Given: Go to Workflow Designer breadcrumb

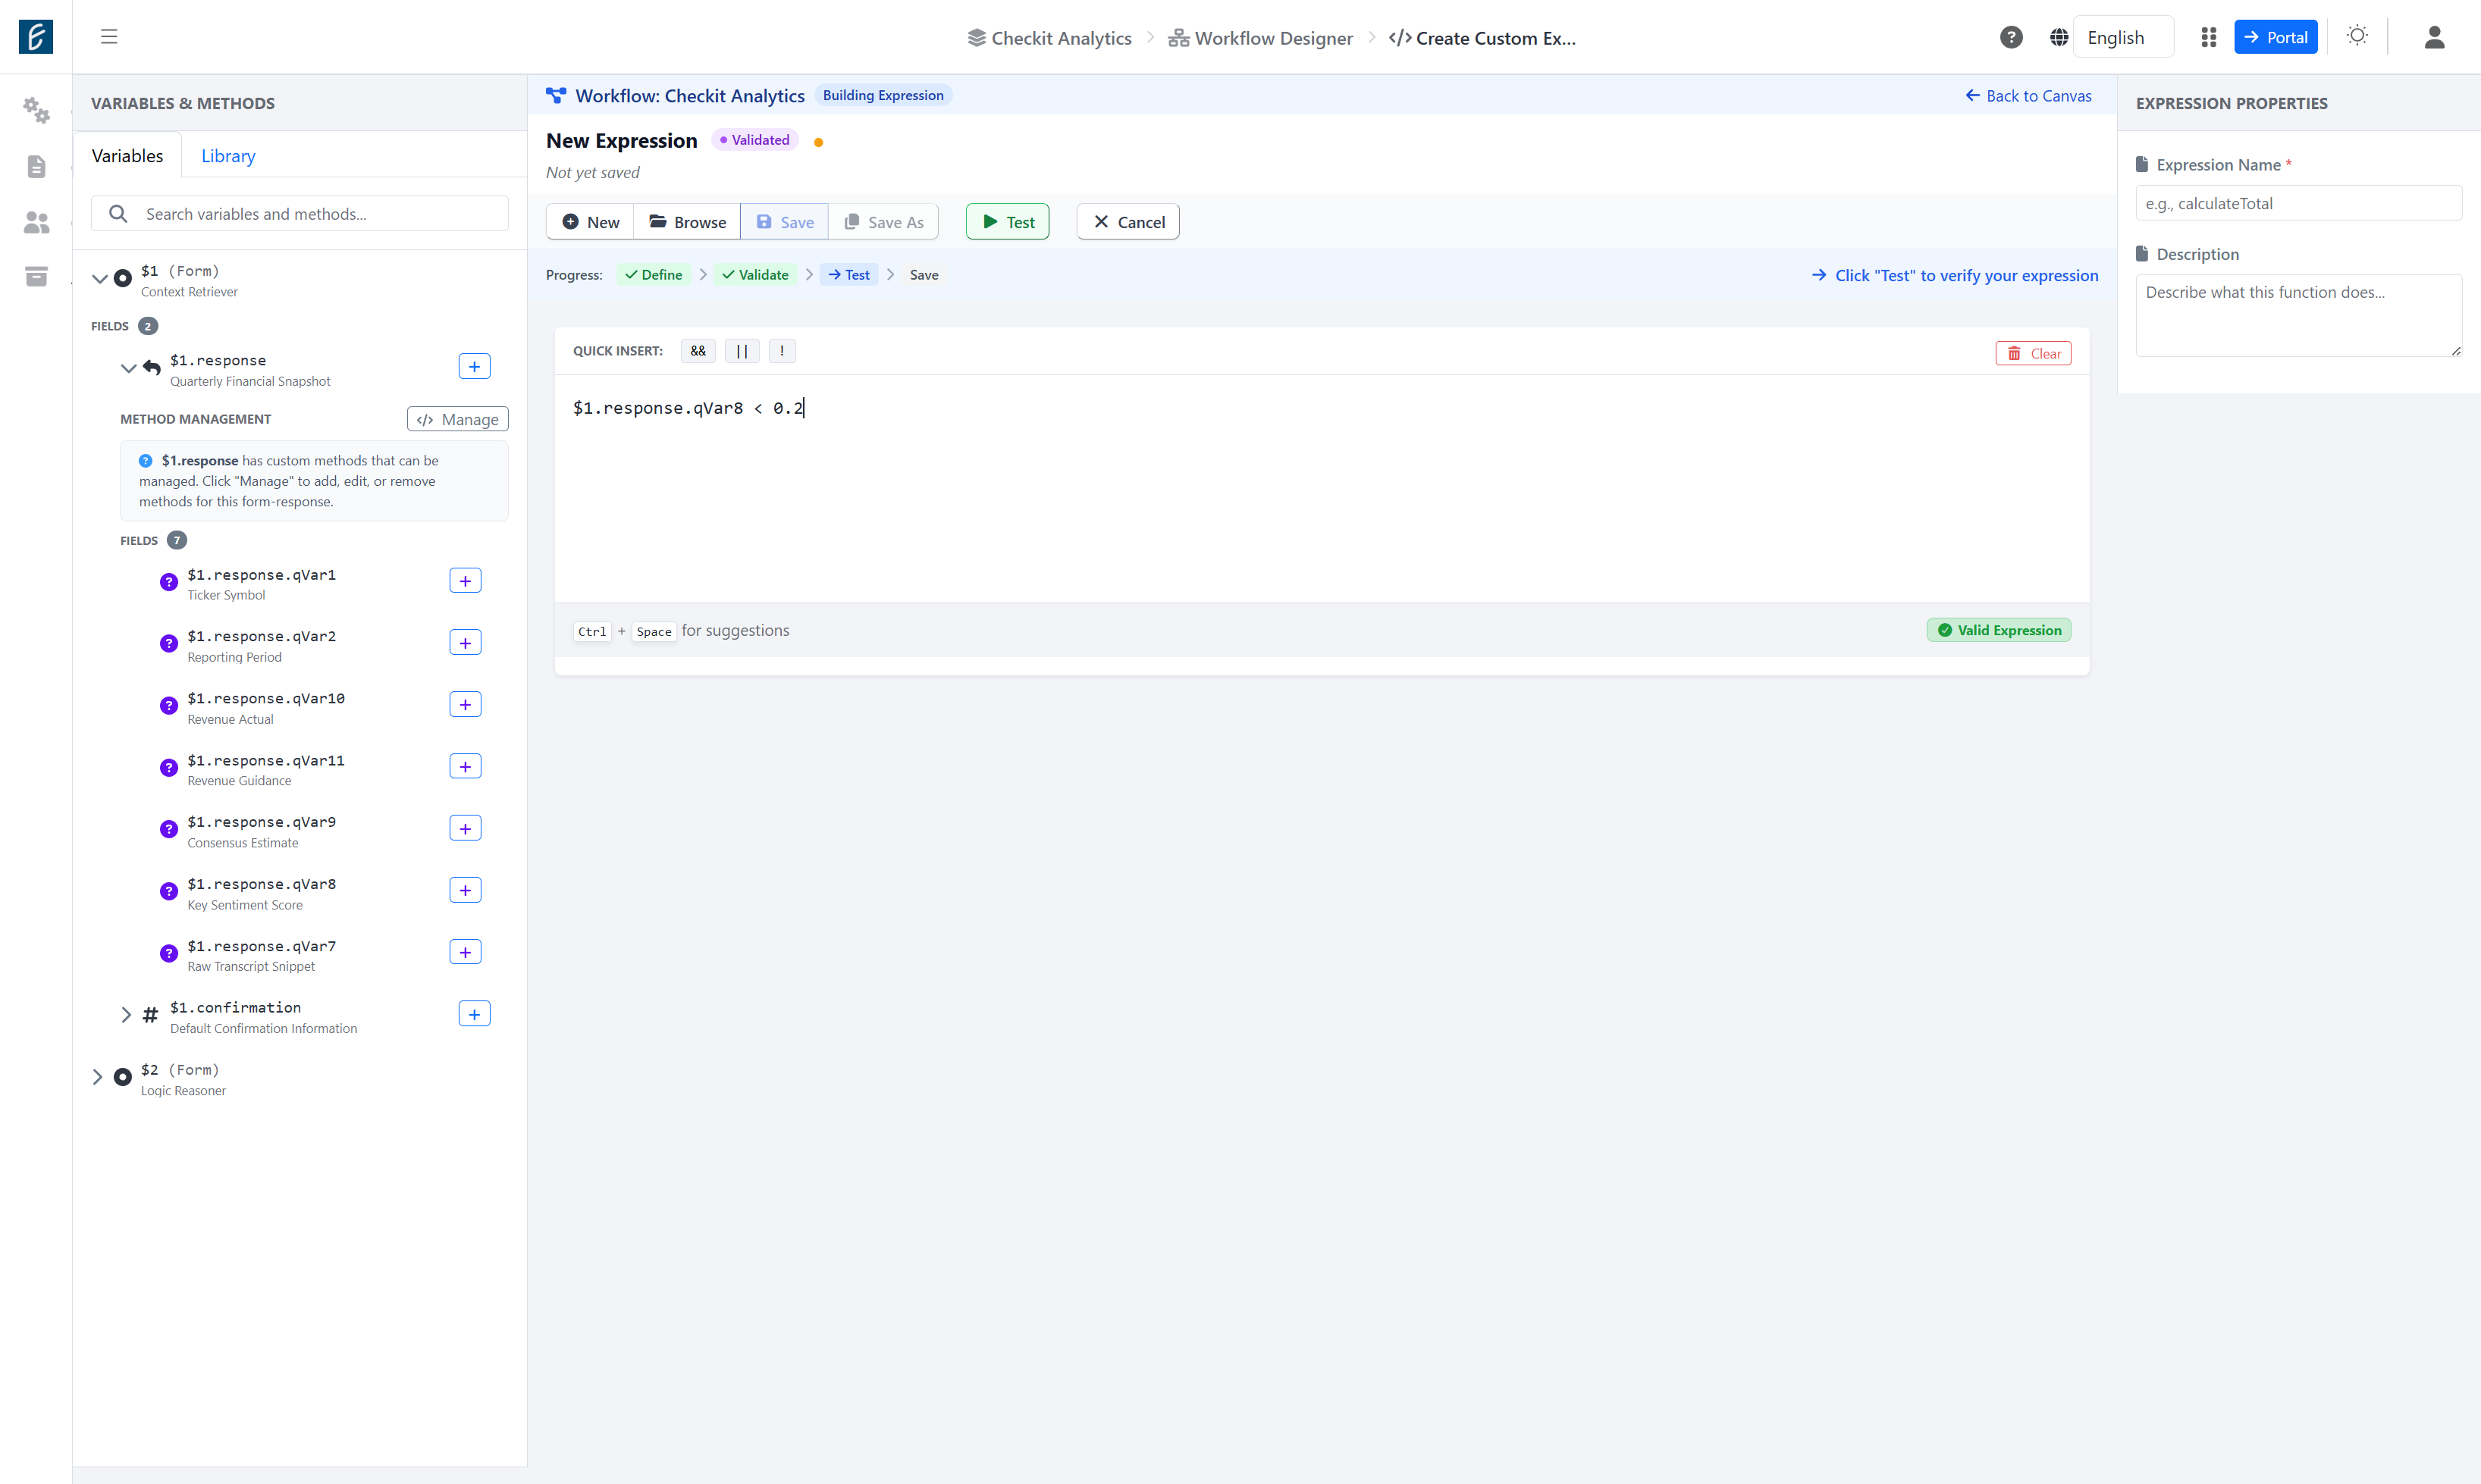Looking at the screenshot, I should pyautogui.click(x=1260, y=38).
